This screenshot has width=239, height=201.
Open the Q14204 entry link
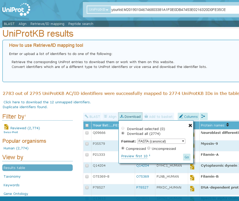point(142,166)
